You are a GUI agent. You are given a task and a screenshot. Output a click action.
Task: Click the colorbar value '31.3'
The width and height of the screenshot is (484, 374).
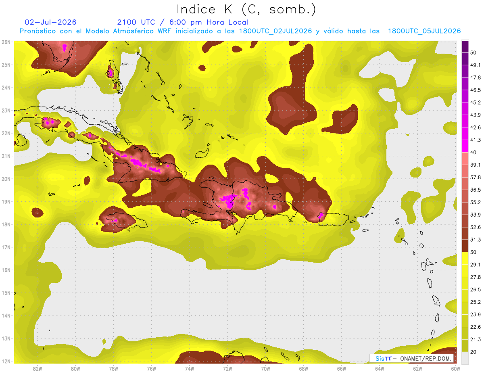[476, 240]
